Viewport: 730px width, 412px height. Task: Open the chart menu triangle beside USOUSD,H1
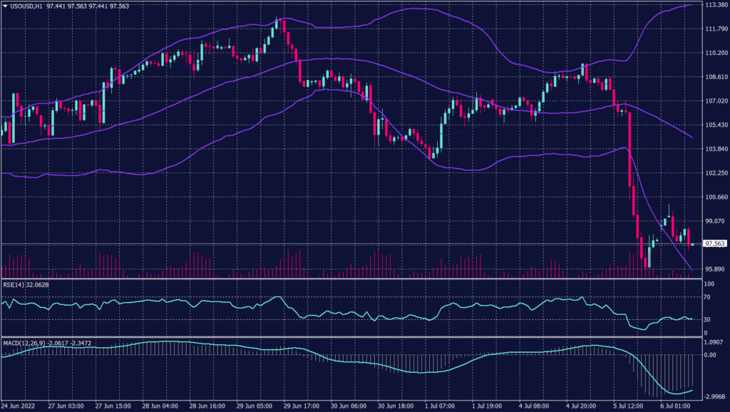point(5,6)
